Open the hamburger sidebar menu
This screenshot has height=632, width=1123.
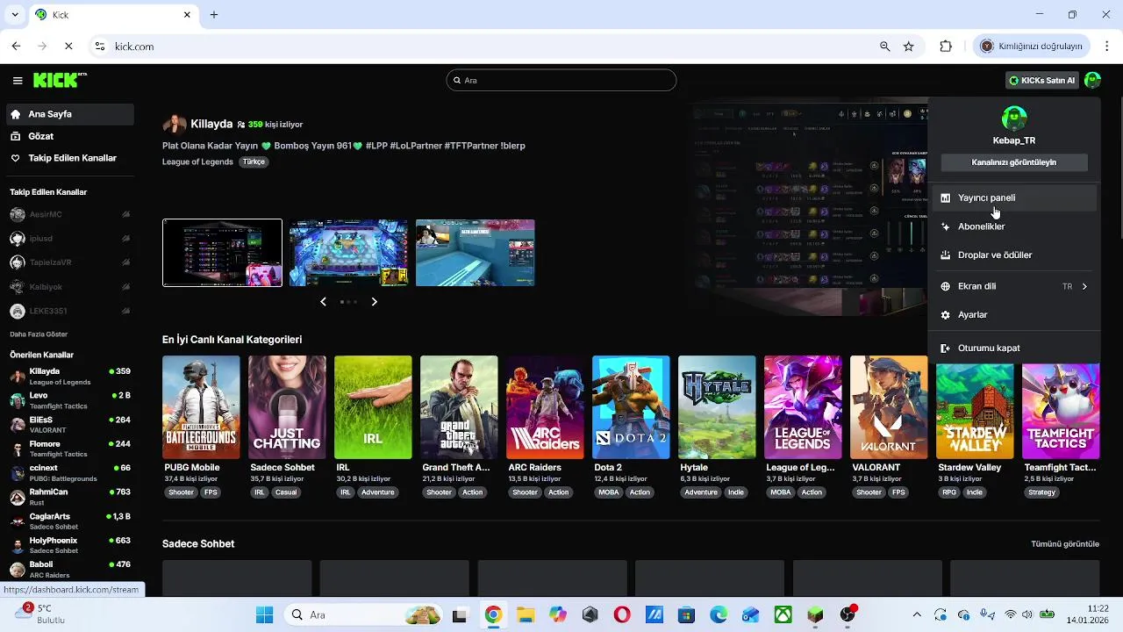tap(18, 81)
